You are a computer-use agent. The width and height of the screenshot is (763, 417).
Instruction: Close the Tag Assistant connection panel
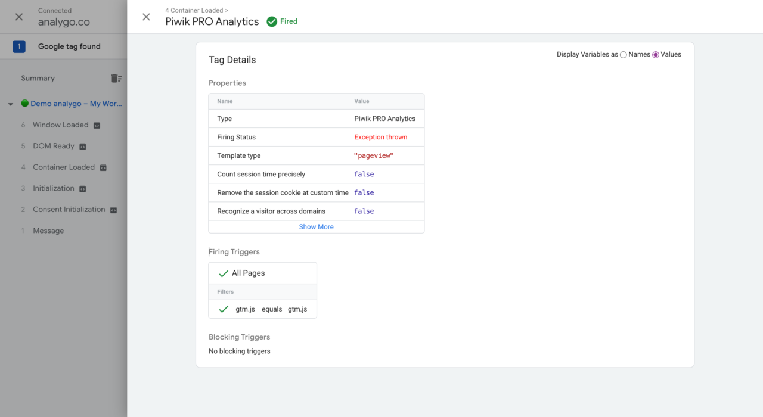[19, 17]
